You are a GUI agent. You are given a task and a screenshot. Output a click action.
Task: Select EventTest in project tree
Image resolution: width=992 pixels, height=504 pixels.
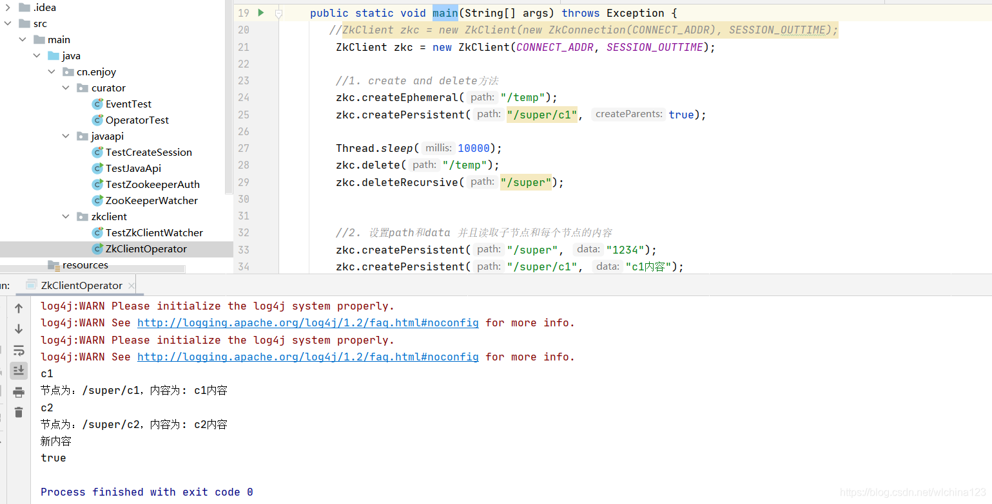click(128, 104)
